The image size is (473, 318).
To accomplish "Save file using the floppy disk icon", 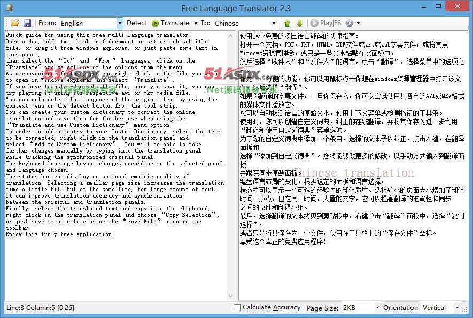I will [27, 23].
